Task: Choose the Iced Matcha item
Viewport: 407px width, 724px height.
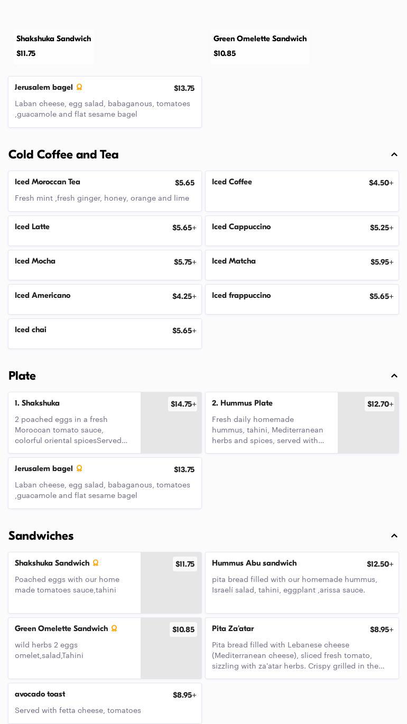Action: point(302,265)
